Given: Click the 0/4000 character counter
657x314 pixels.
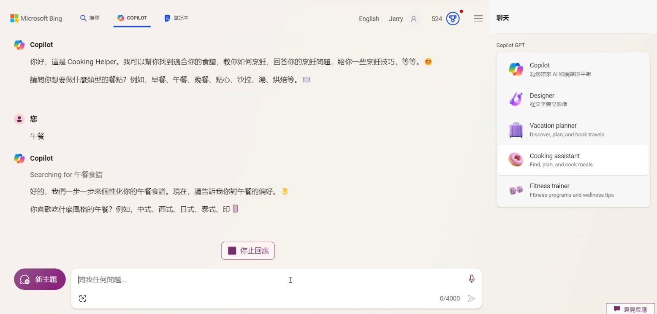Looking at the screenshot, I should click(450, 298).
